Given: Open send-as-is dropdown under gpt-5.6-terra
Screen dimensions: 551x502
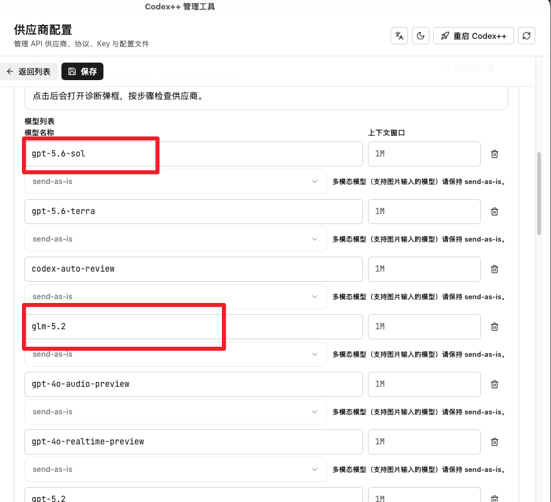Looking at the screenshot, I should pos(176,239).
